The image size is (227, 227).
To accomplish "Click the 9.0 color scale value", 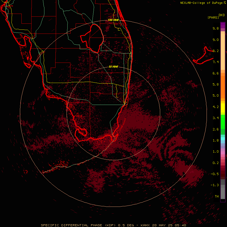I will click(x=216, y=40).
